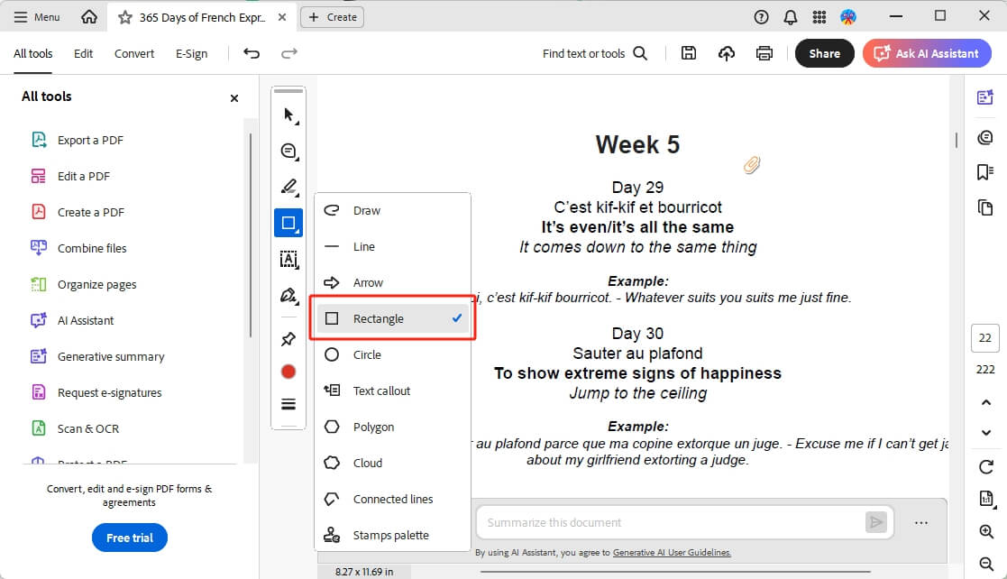Click the paperclip attachment icon on page
The image size is (1007, 579).
(x=751, y=164)
